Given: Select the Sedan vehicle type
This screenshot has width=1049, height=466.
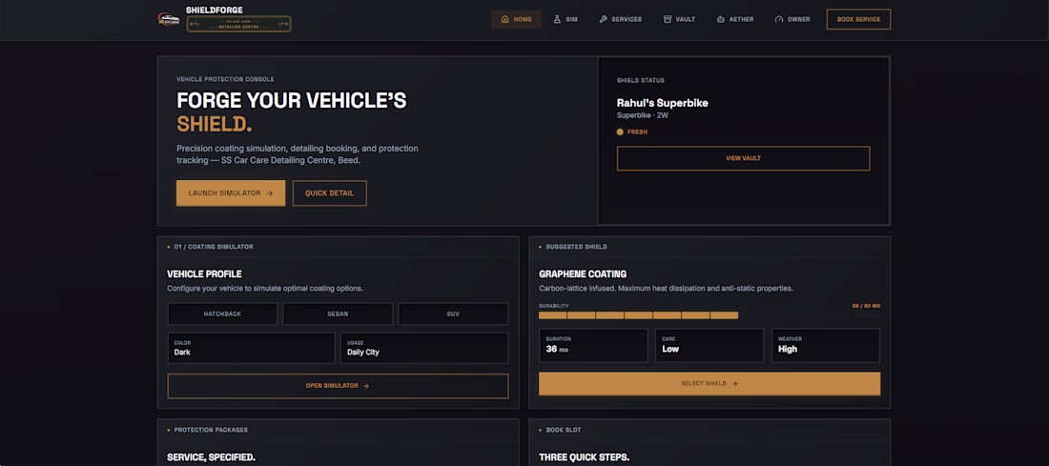Looking at the screenshot, I should tap(338, 314).
